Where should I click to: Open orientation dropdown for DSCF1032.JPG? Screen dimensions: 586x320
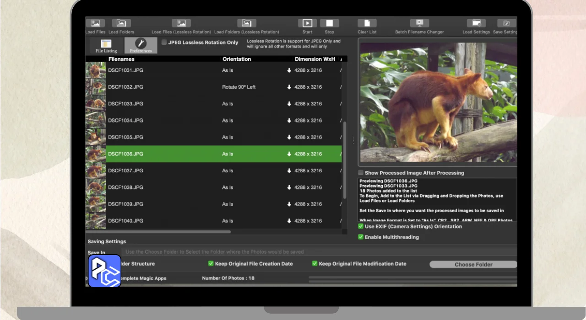239,87
